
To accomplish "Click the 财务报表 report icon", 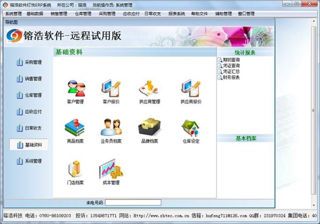I will tap(220, 77).
